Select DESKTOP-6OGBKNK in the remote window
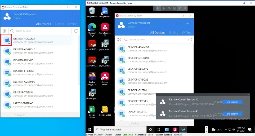255x136 pixels. [x=154, y=60]
